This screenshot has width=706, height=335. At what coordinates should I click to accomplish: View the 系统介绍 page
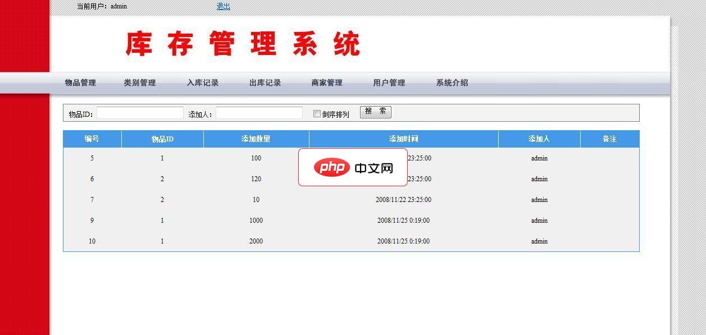tap(452, 82)
